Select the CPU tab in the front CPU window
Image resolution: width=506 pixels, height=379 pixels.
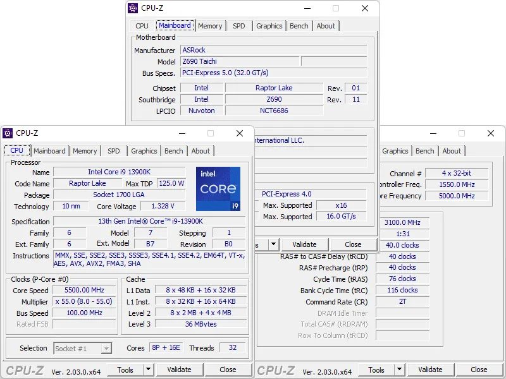tap(17, 150)
